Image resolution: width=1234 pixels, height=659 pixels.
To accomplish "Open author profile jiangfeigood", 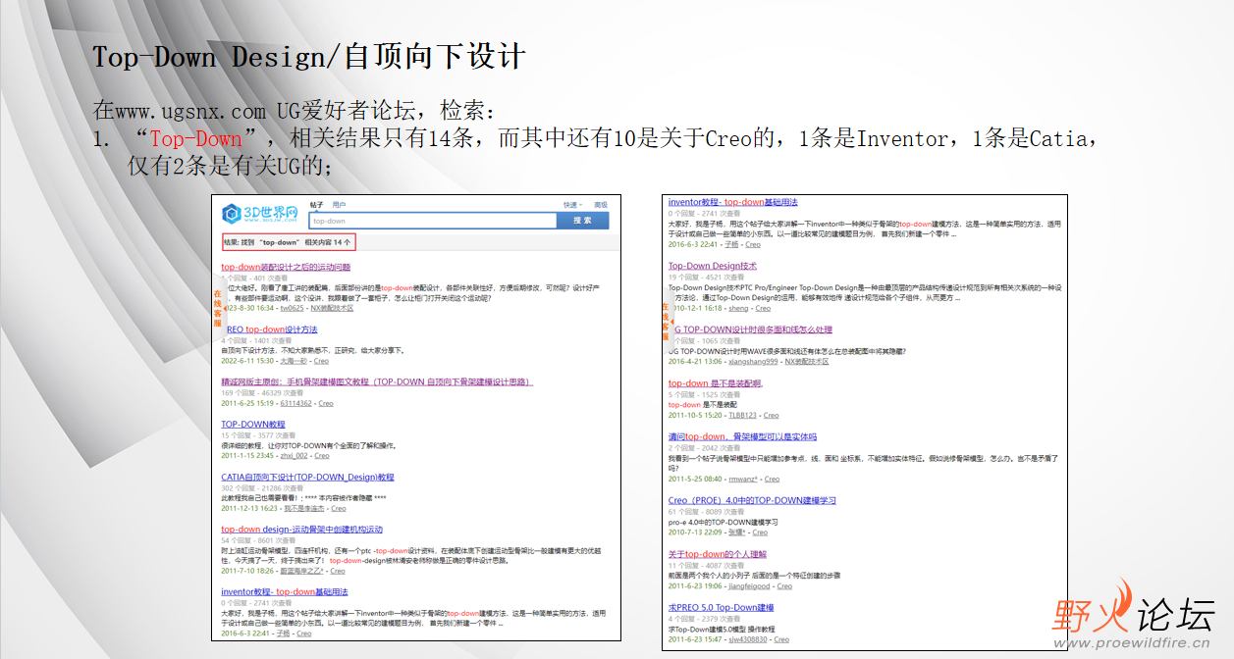I will pos(749,586).
